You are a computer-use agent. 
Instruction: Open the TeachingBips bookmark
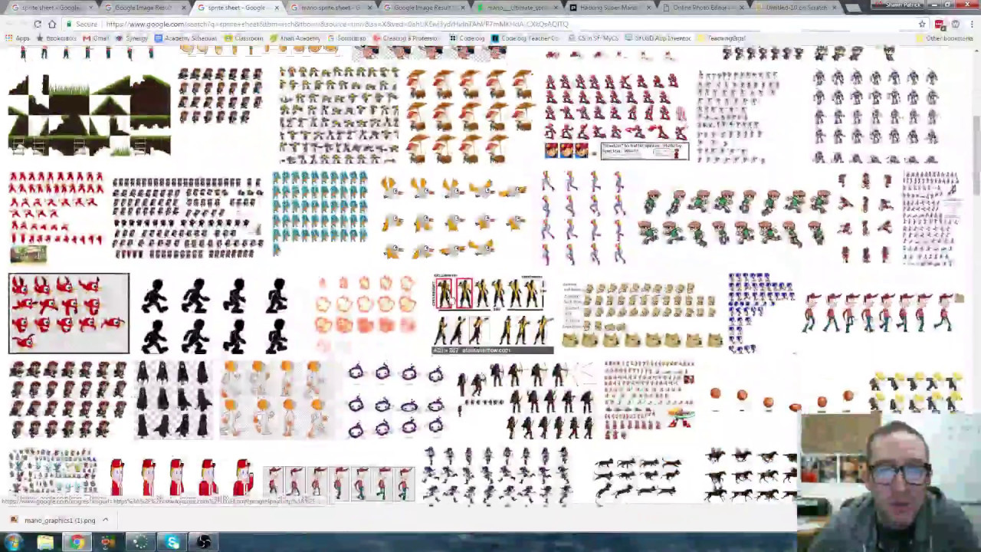tap(721, 38)
